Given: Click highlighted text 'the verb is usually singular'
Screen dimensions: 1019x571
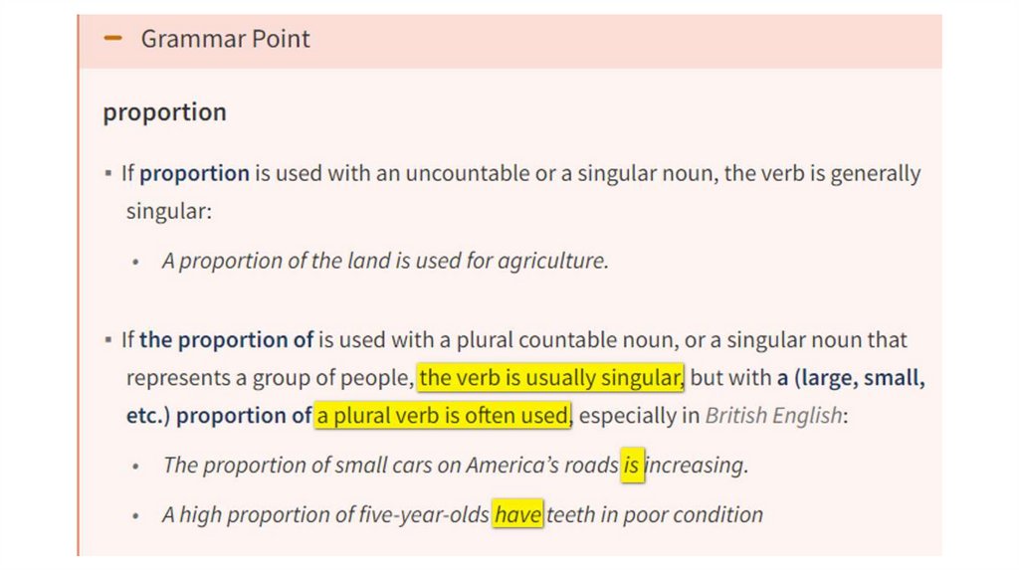Looking at the screenshot, I should coord(550,378).
